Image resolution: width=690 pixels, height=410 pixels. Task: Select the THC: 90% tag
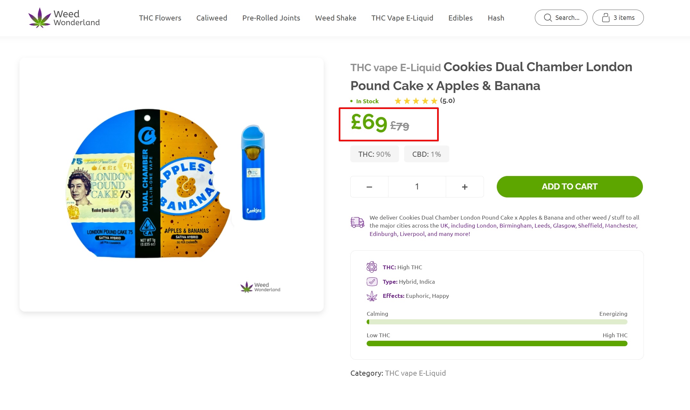(374, 154)
